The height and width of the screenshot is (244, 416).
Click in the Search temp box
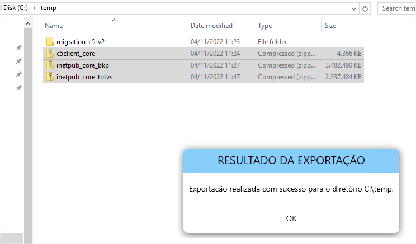point(397,8)
